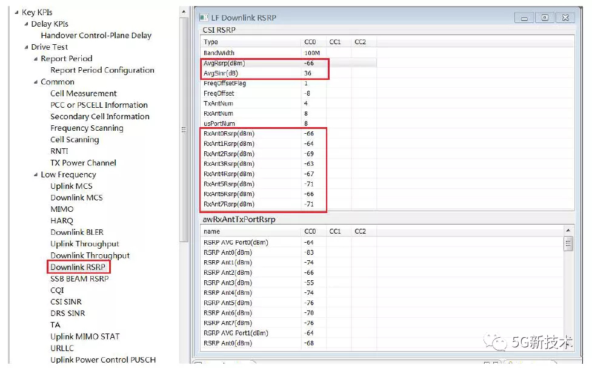Click the tree panel splitter grip
The image size is (592, 368).
184,130
